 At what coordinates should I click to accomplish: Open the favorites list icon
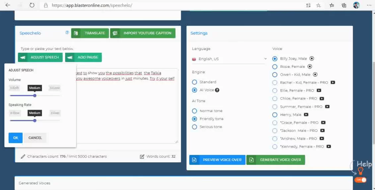click(x=332, y=5)
